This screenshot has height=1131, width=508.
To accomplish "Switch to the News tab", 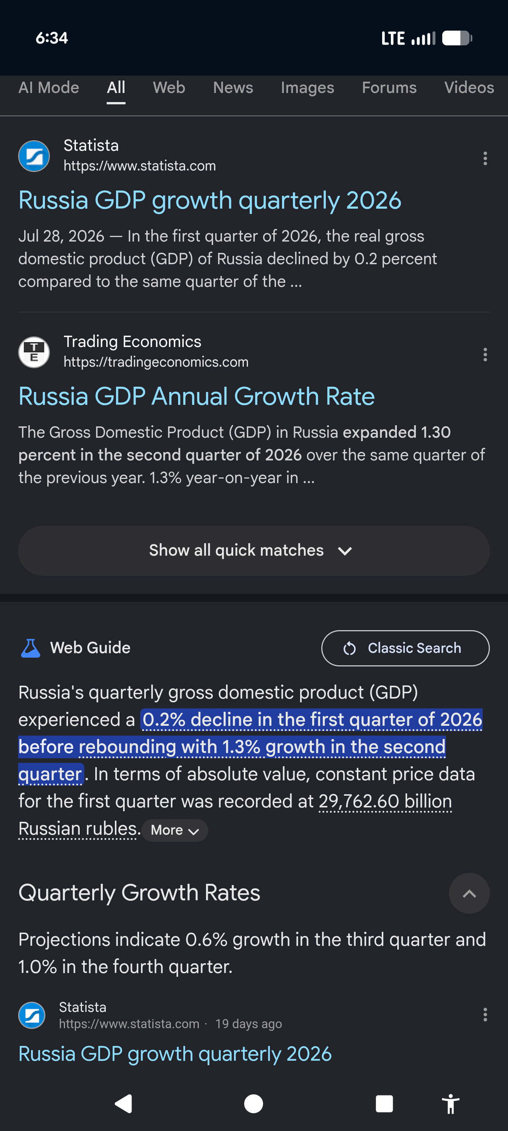I will click(x=233, y=88).
